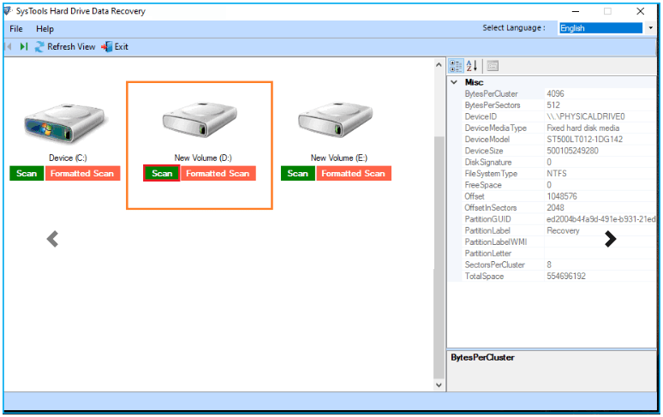Click the Exit label in the toolbar

coord(122,46)
